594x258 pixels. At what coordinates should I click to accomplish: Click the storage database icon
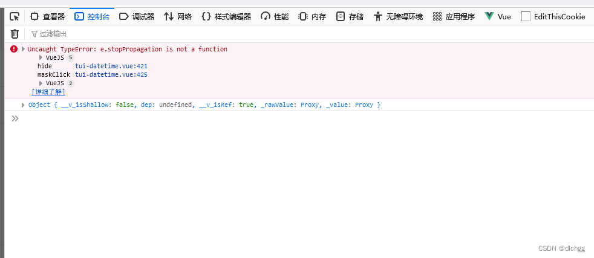[341, 16]
